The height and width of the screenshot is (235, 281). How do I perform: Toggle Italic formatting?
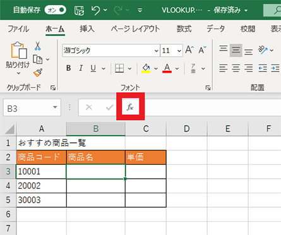tap(81, 68)
